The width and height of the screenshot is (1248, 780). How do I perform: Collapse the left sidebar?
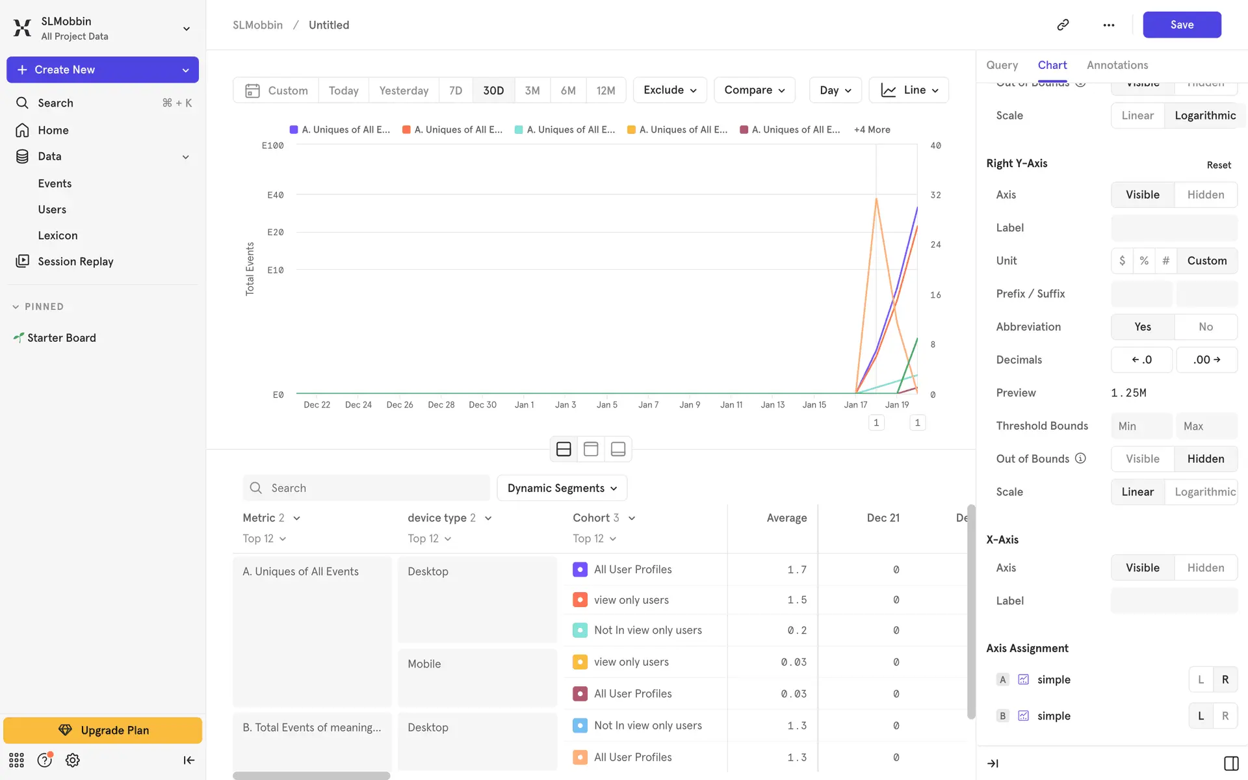click(x=188, y=760)
